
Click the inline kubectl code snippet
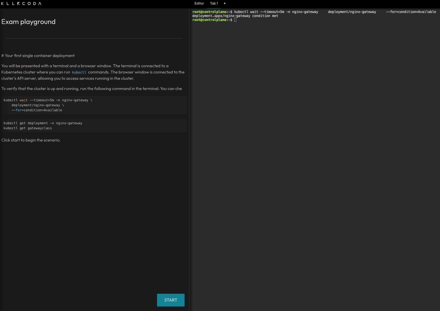[x=79, y=72]
